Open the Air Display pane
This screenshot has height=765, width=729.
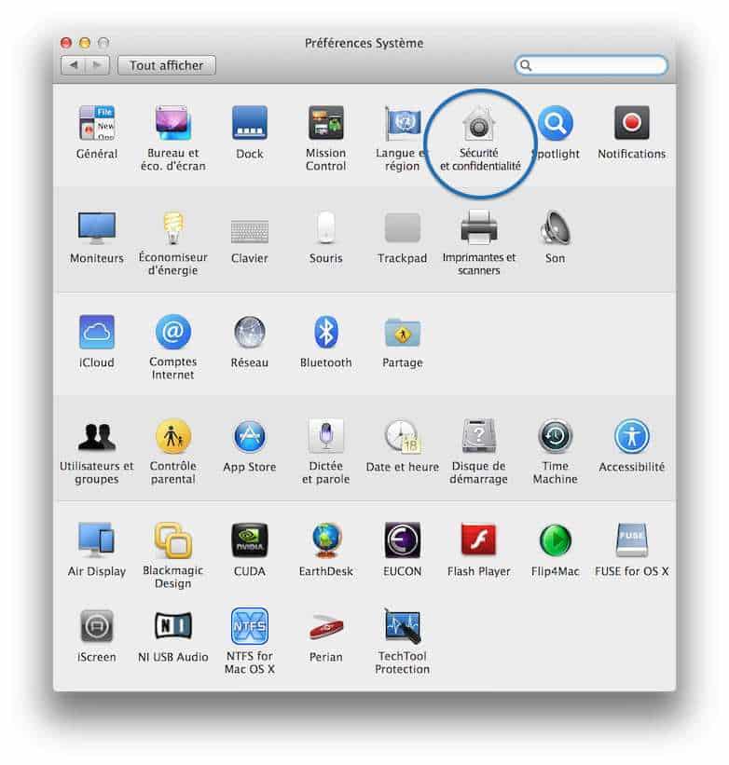(x=97, y=540)
